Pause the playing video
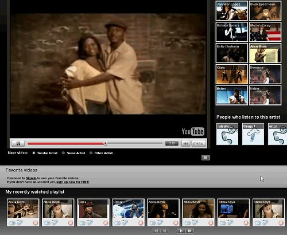Image resolution: width=287 pixels, height=235 pixels. click(18, 143)
